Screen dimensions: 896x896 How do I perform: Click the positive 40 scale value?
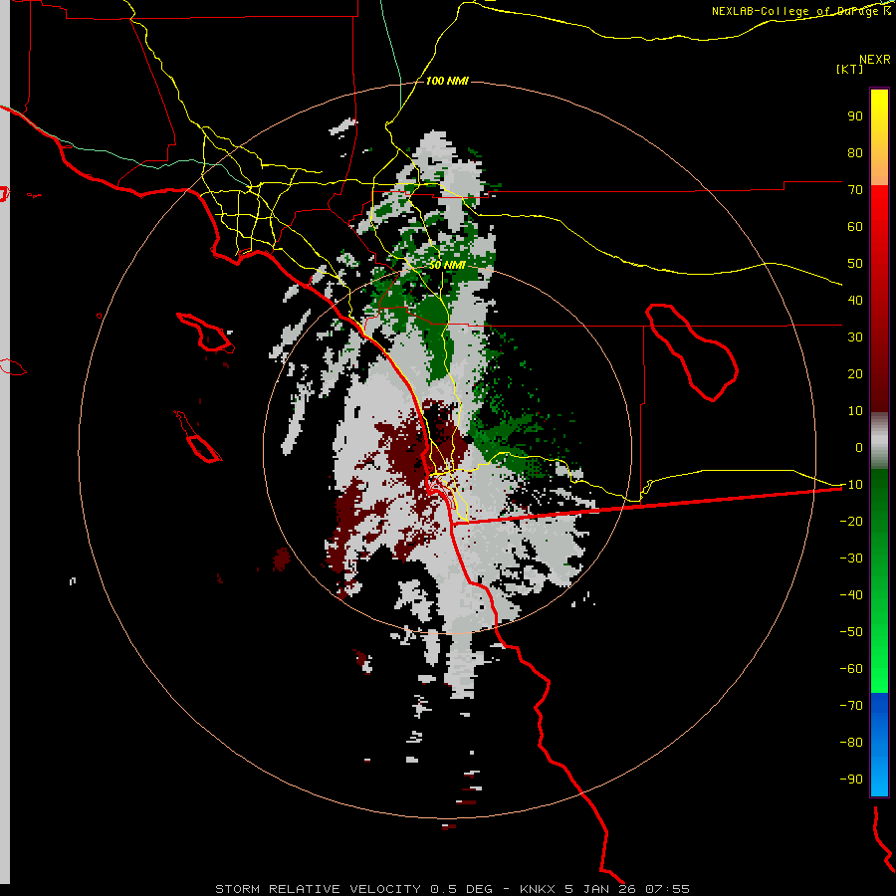pos(855,300)
